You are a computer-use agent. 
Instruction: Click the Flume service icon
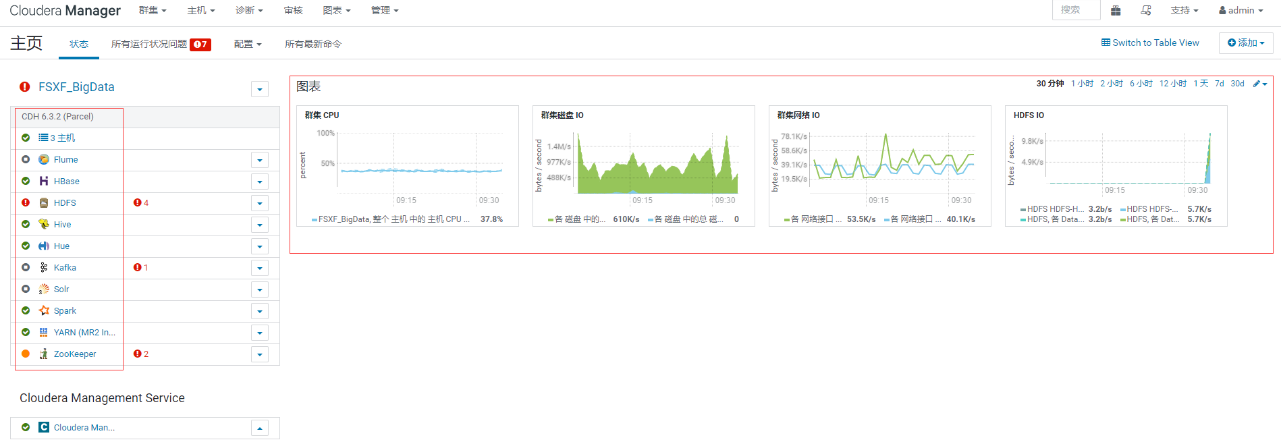coord(44,159)
